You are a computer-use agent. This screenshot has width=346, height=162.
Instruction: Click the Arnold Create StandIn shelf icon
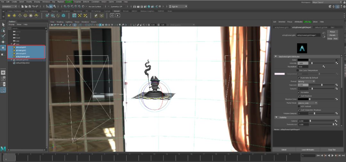(x=47, y=15)
